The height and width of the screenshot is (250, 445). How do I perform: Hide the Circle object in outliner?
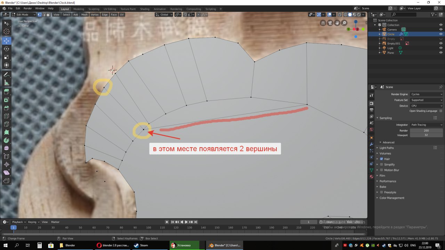(441, 34)
